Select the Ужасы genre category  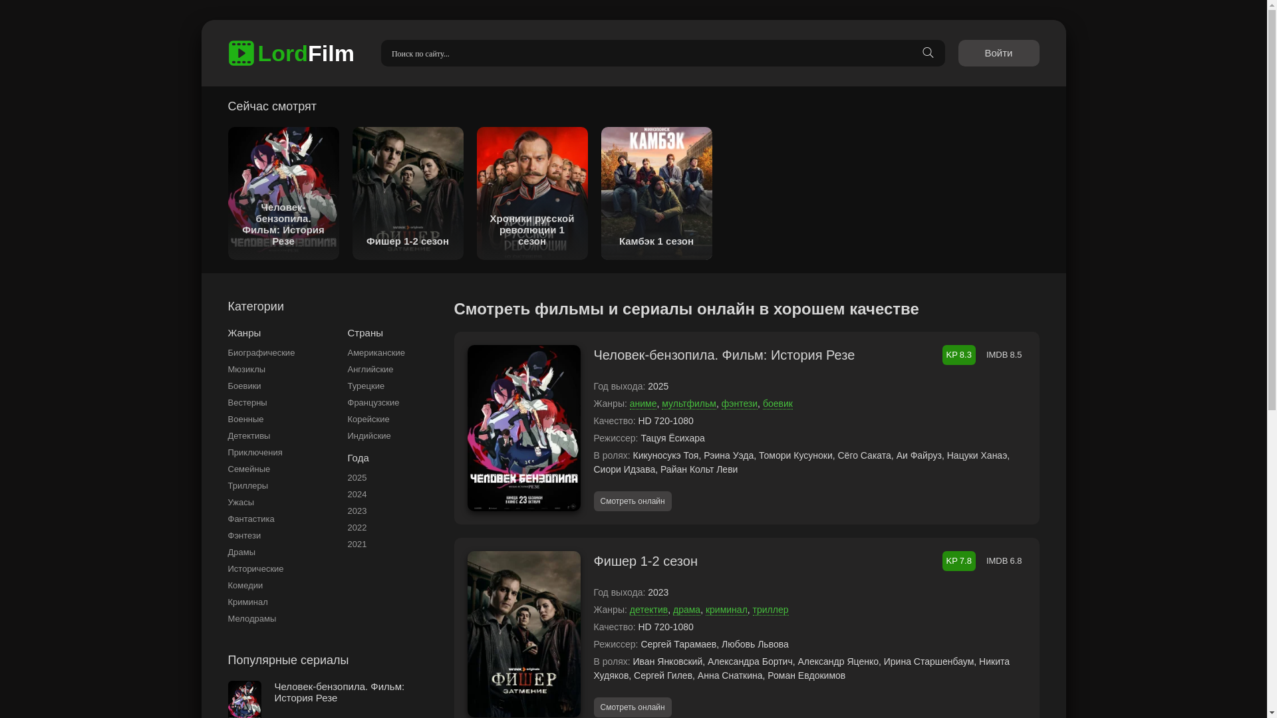click(x=241, y=503)
